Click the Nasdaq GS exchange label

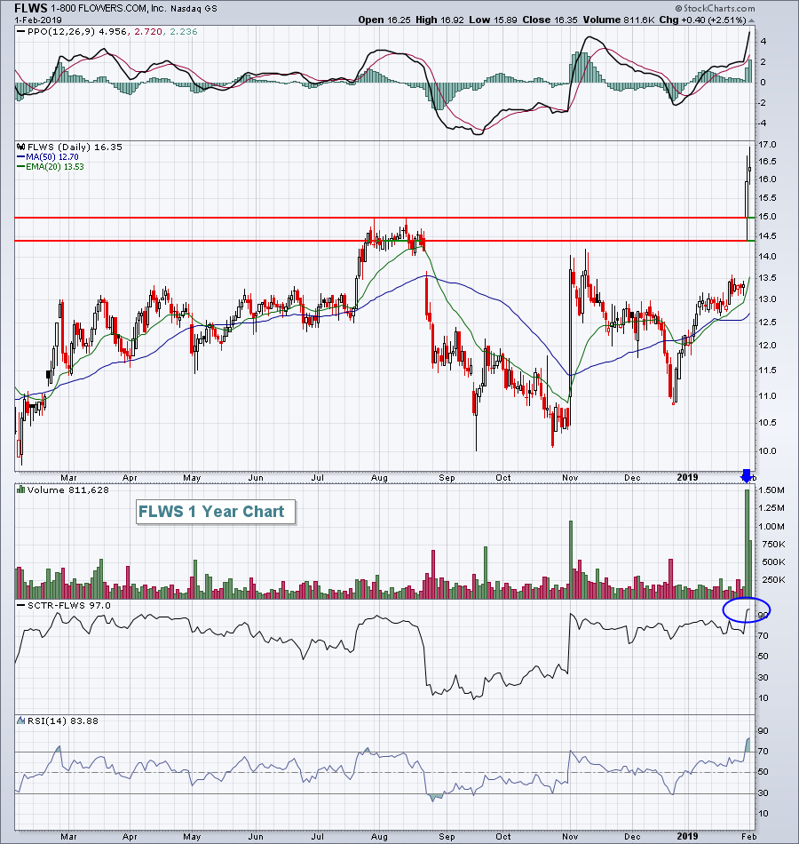(x=194, y=9)
